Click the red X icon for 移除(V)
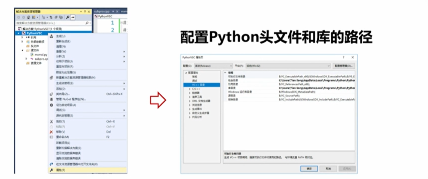The width and height of the screenshot is (428, 179). (51, 132)
